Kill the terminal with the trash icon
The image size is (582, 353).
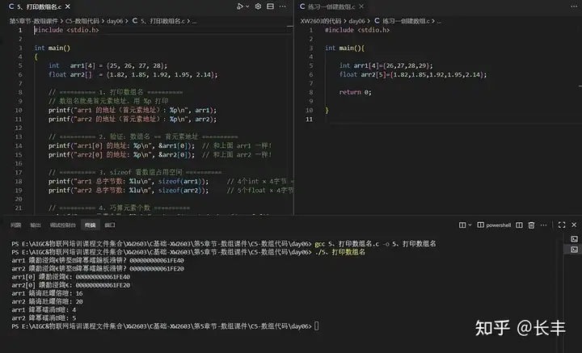531,225
